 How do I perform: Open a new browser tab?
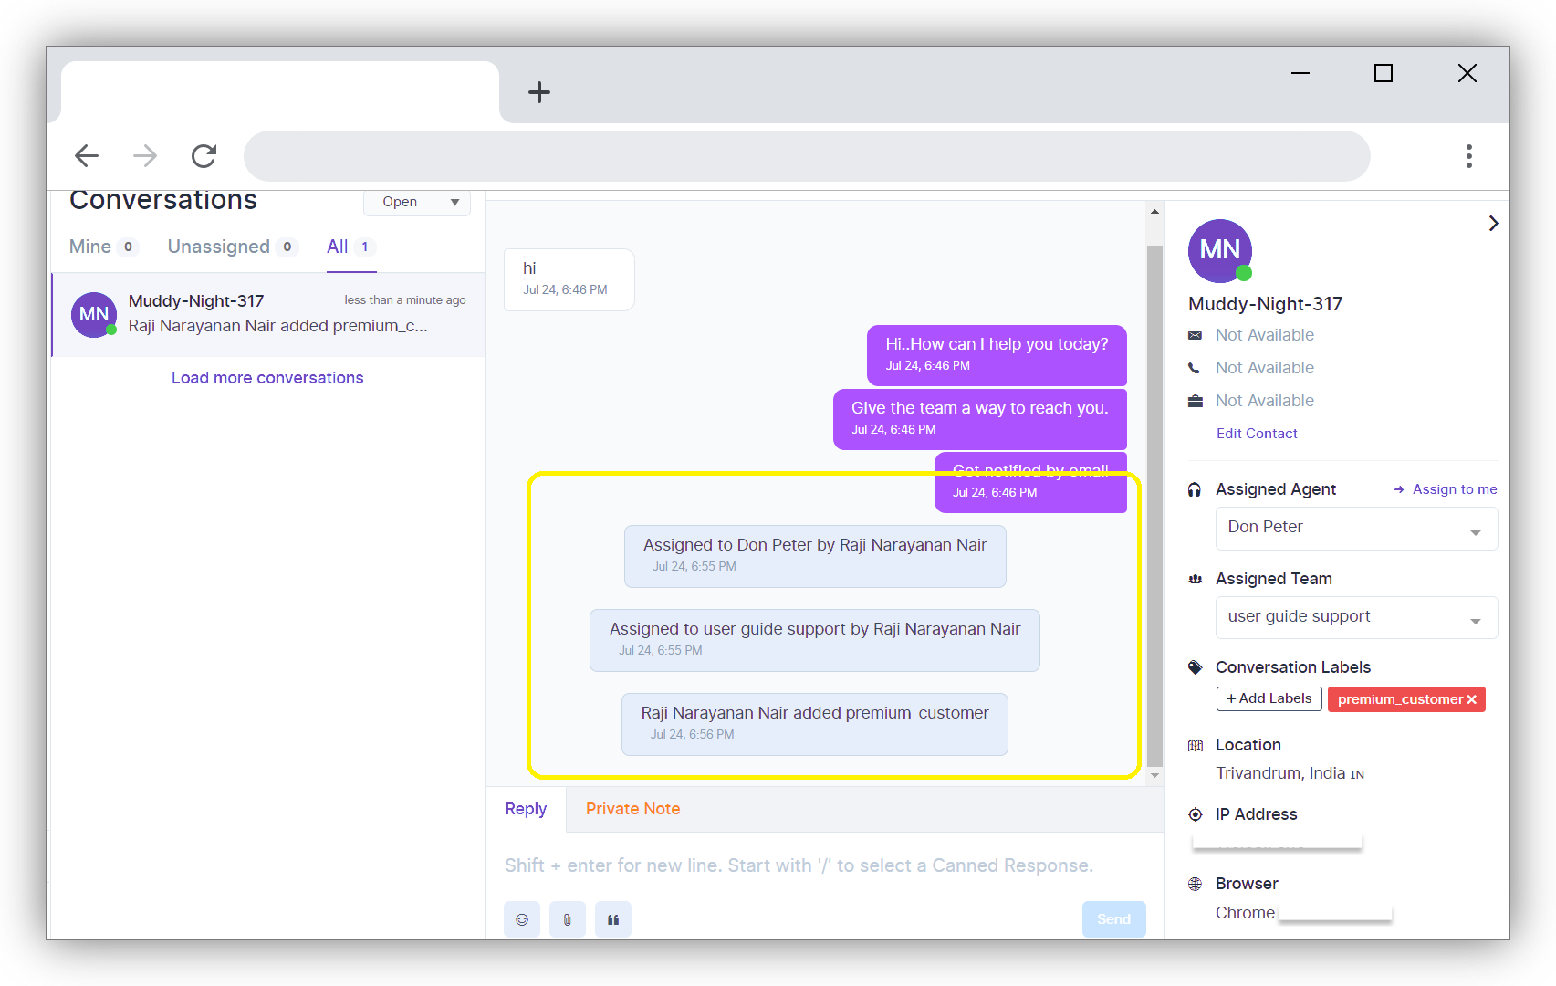click(x=539, y=92)
